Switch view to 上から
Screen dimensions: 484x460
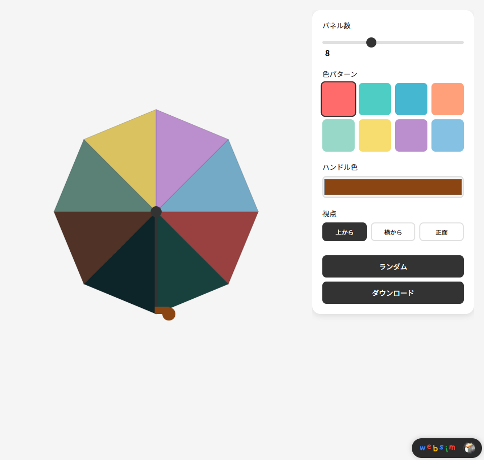[x=345, y=232]
